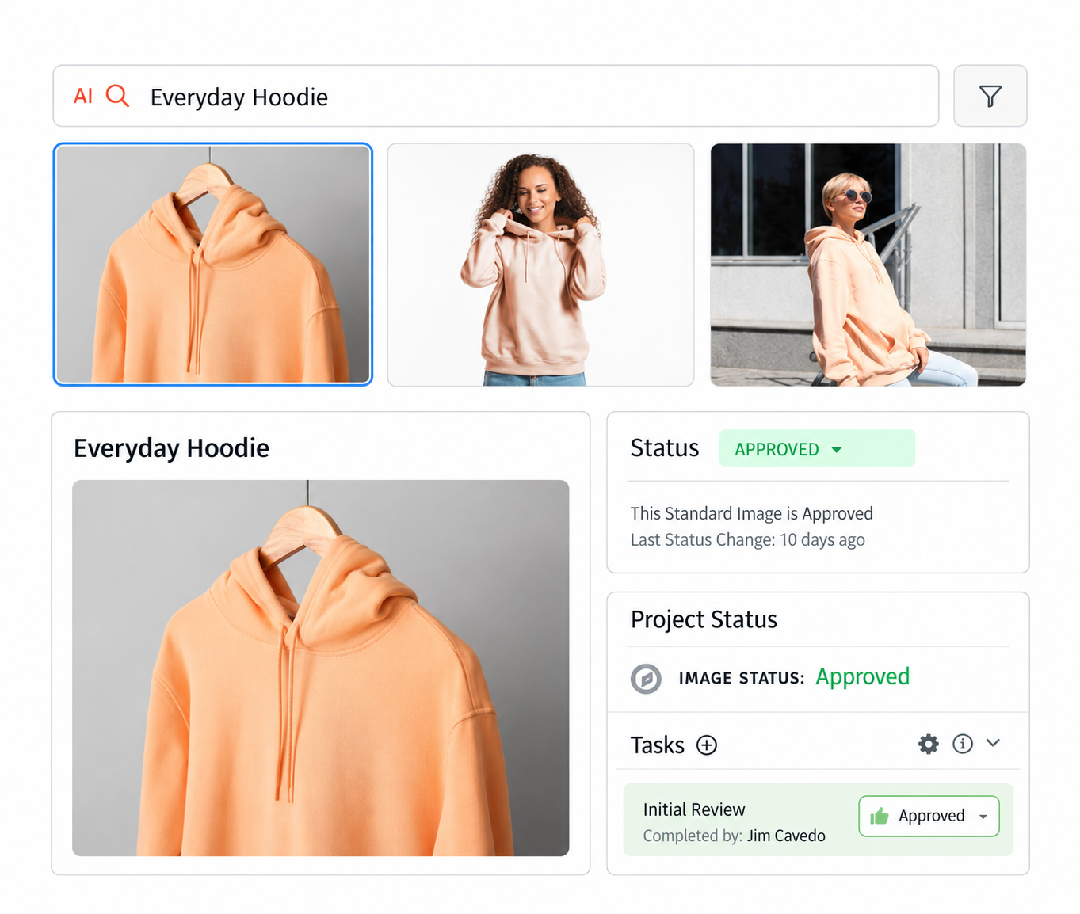The height and width of the screenshot is (914, 1080).
Task: Add a new task with plus icon
Action: [707, 745]
